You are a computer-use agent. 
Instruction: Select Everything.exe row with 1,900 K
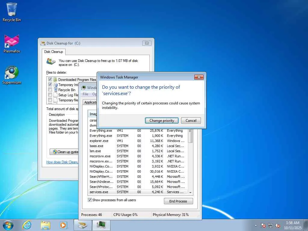(138, 136)
